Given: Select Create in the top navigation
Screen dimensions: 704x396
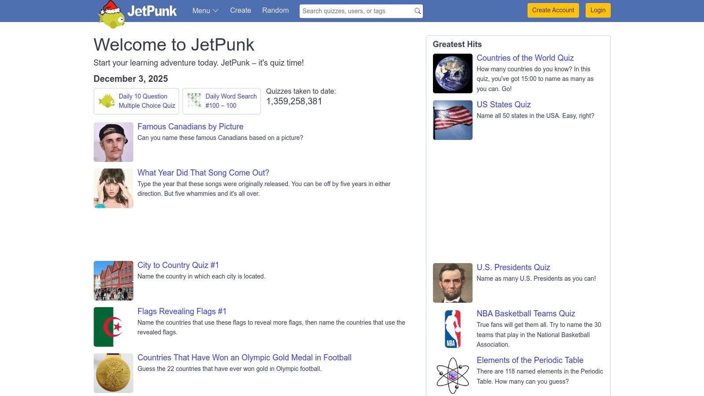Looking at the screenshot, I should pos(240,10).
